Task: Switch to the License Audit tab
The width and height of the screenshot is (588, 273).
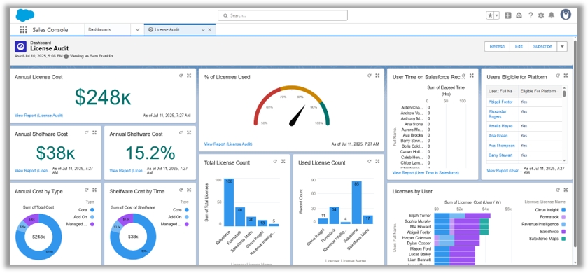Action: 167,29
